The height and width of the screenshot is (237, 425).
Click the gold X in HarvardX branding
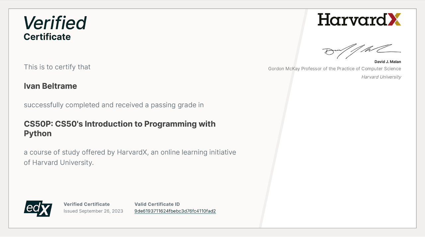(396, 20)
